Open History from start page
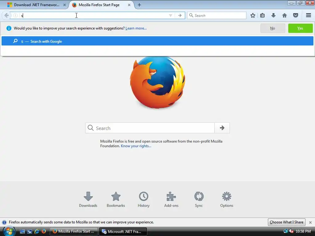Screen dimensions: 315x236 click(143, 199)
